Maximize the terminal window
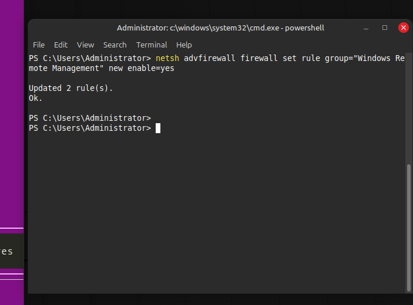 click(385, 28)
